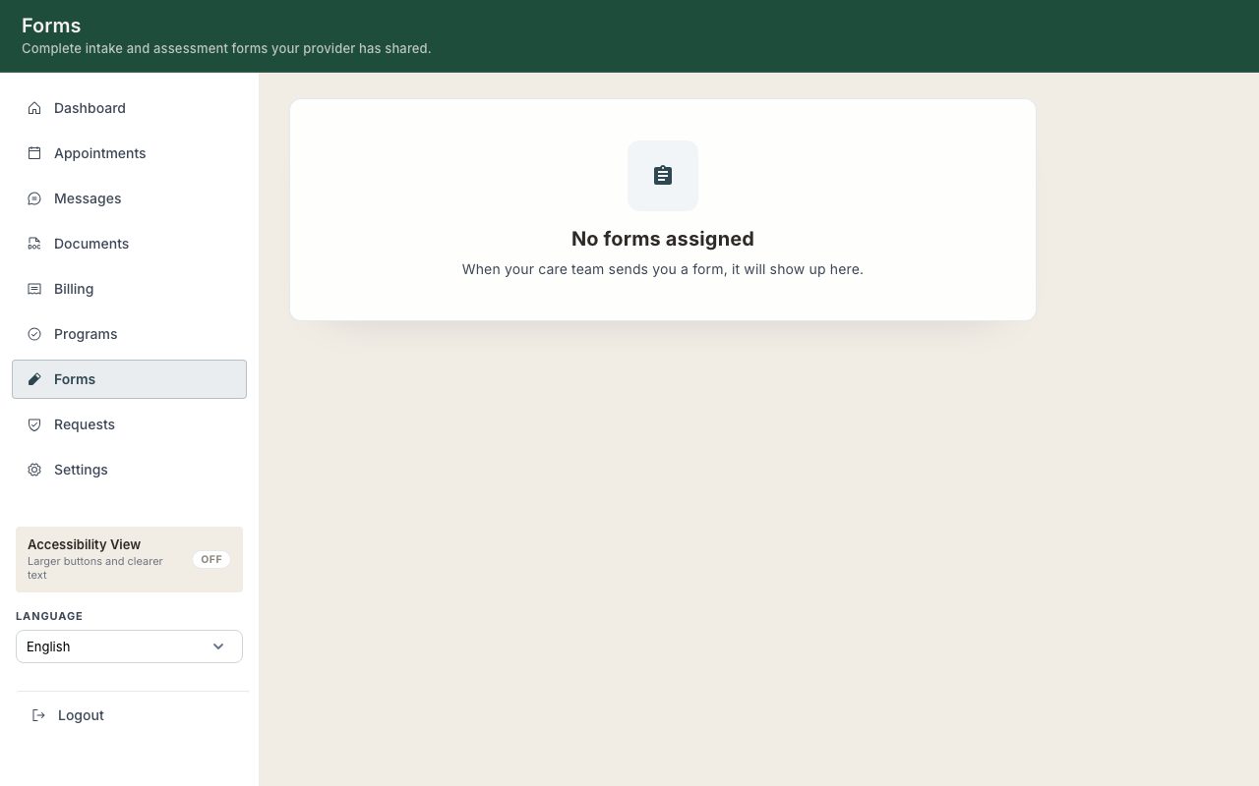Click the Messages chat bubble icon
Viewport: 1259px width, 786px height.
click(x=34, y=198)
